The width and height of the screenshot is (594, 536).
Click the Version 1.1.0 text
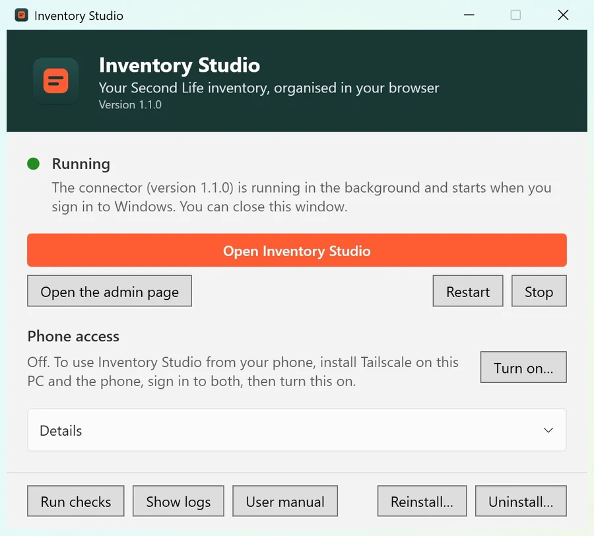(130, 104)
